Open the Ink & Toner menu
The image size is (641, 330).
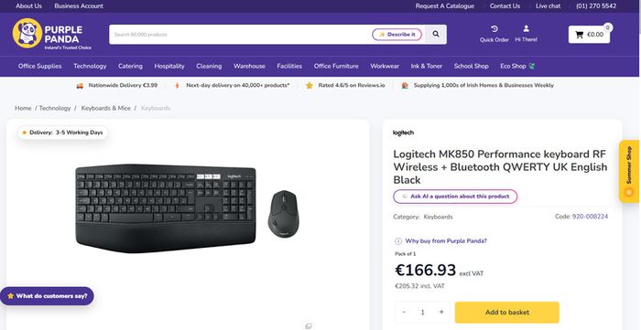427,66
